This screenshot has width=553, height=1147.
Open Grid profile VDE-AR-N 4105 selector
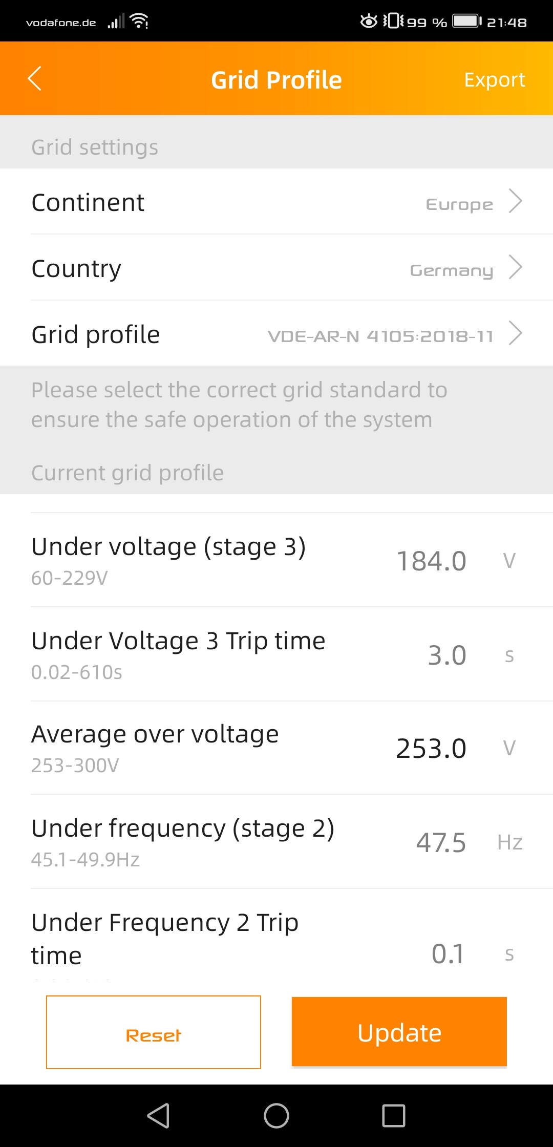pyautogui.click(x=380, y=336)
